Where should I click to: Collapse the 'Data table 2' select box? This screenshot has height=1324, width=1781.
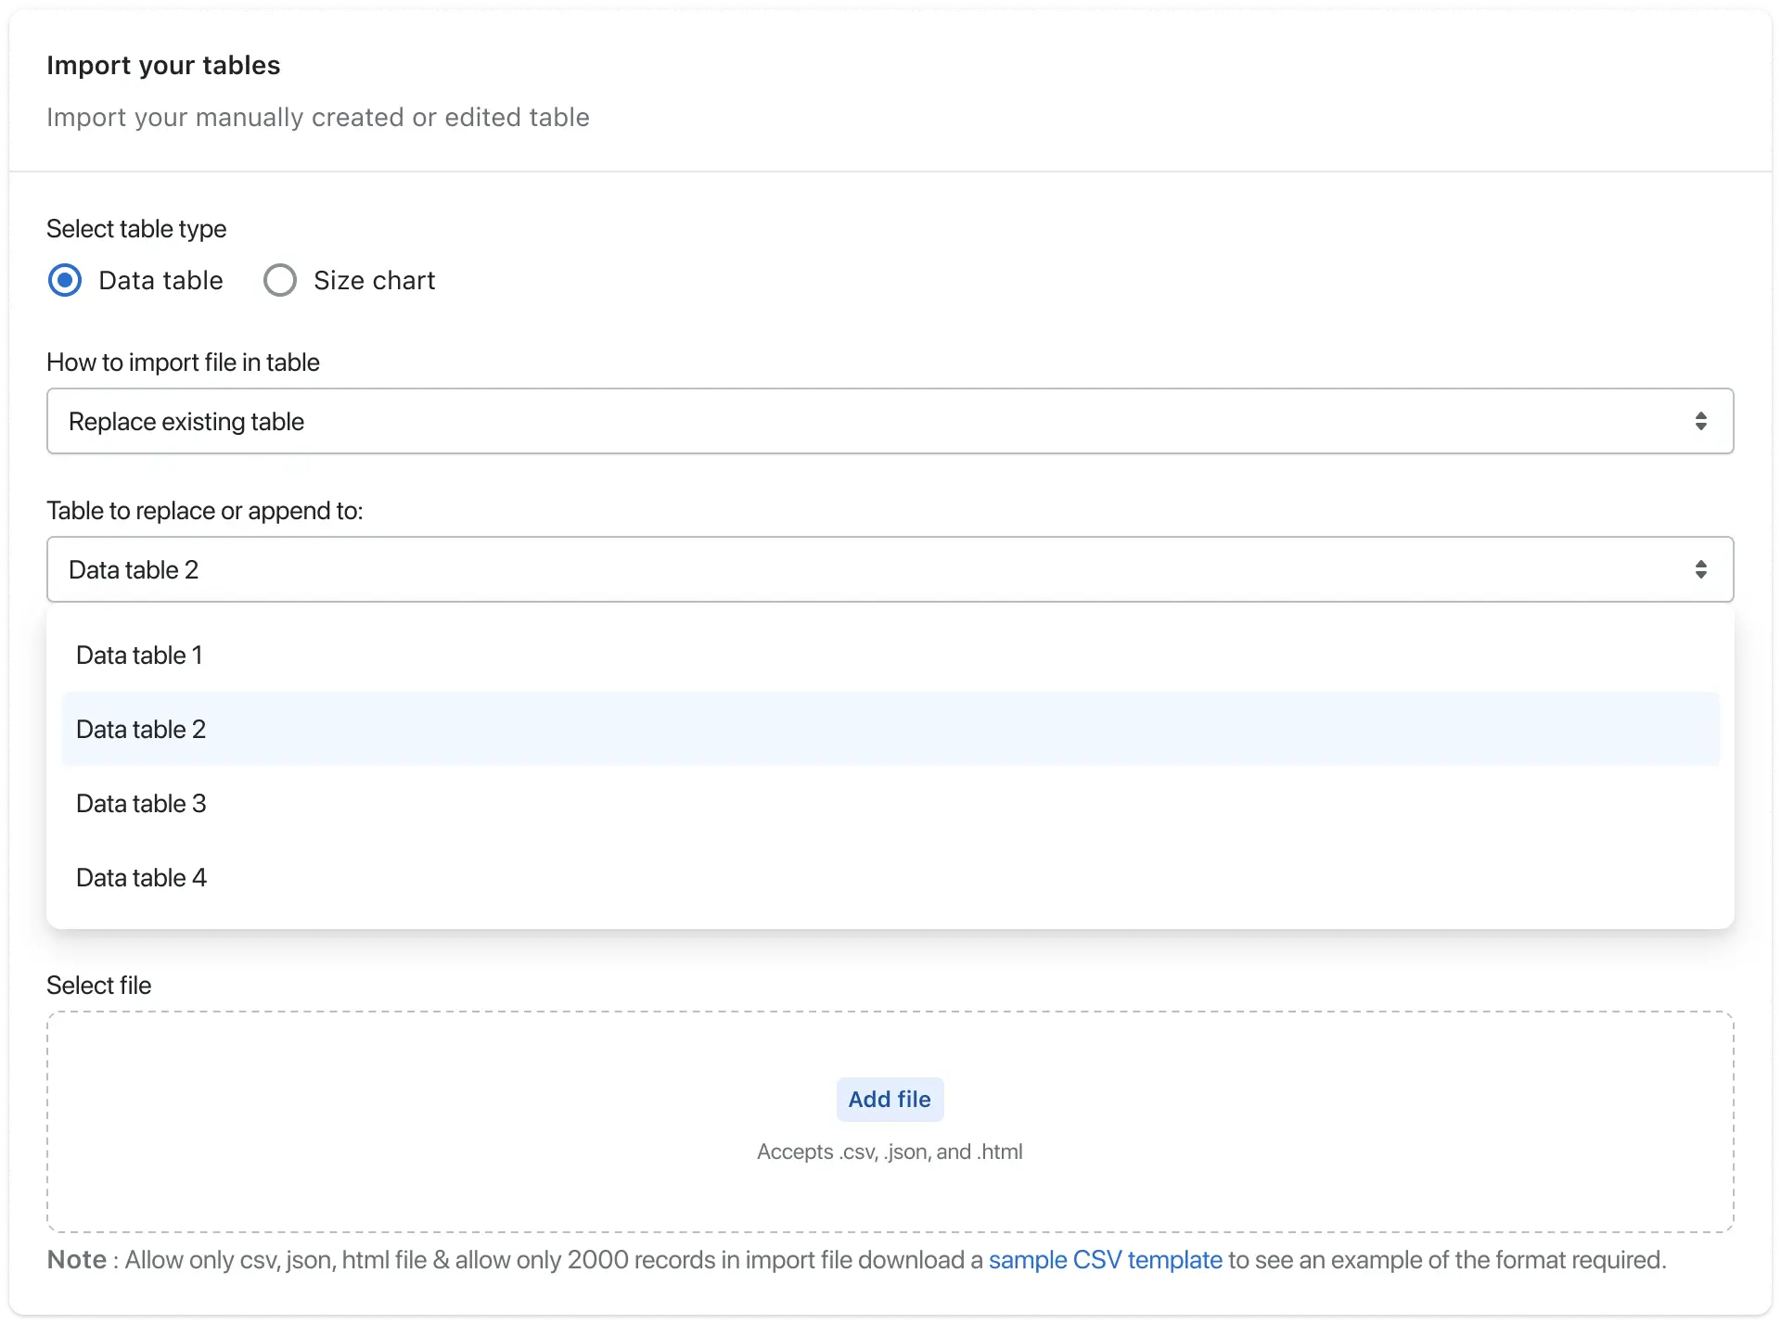[x=889, y=569]
